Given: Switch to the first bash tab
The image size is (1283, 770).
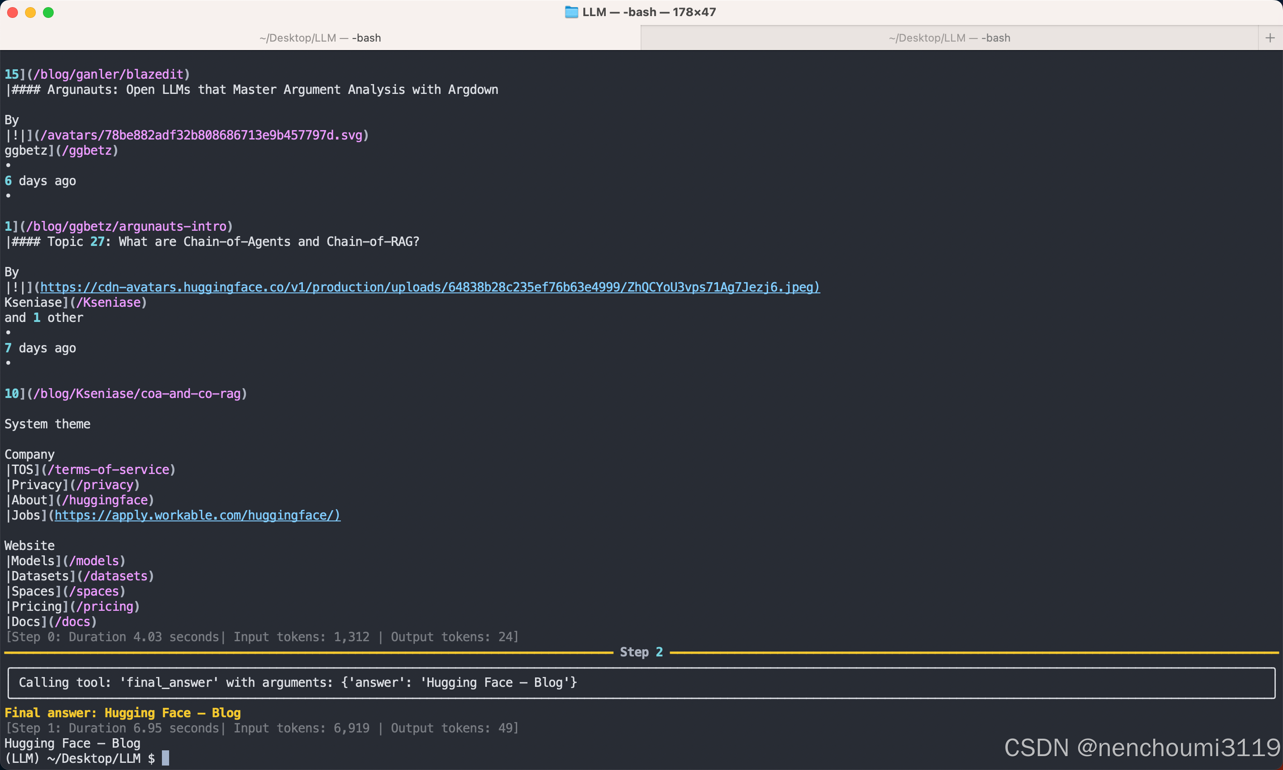Looking at the screenshot, I should click(320, 38).
